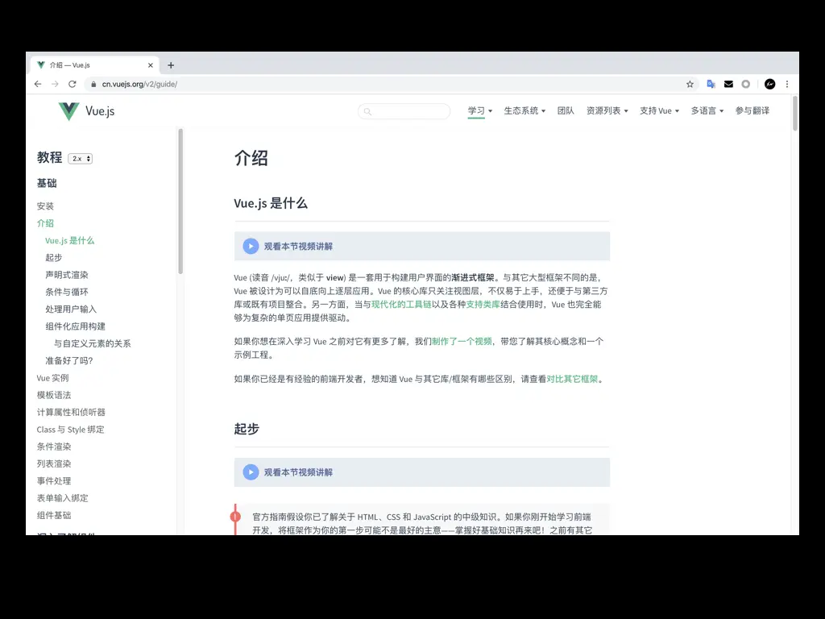
Task: Click the Vue.js 是什么 heading
Action: [271, 204]
